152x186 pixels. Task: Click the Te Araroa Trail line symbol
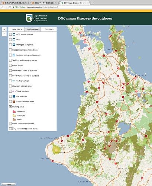14,81
